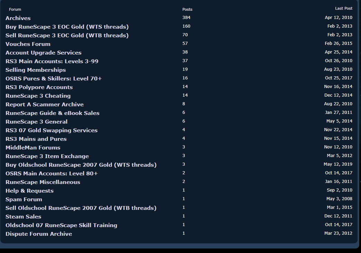Click the Oct 26, 2010 last post date

click(339, 61)
